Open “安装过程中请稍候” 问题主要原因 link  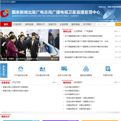[x=80, y=98]
